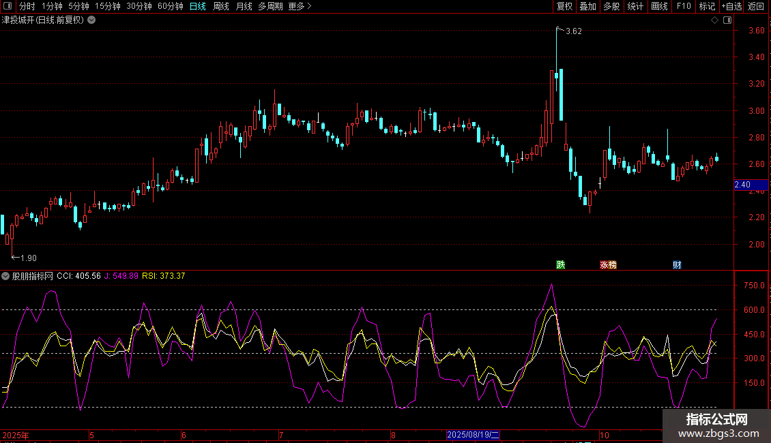This screenshot has height=443, width=771.
Task: Click month 7 on the time axis
Action: click(x=281, y=435)
